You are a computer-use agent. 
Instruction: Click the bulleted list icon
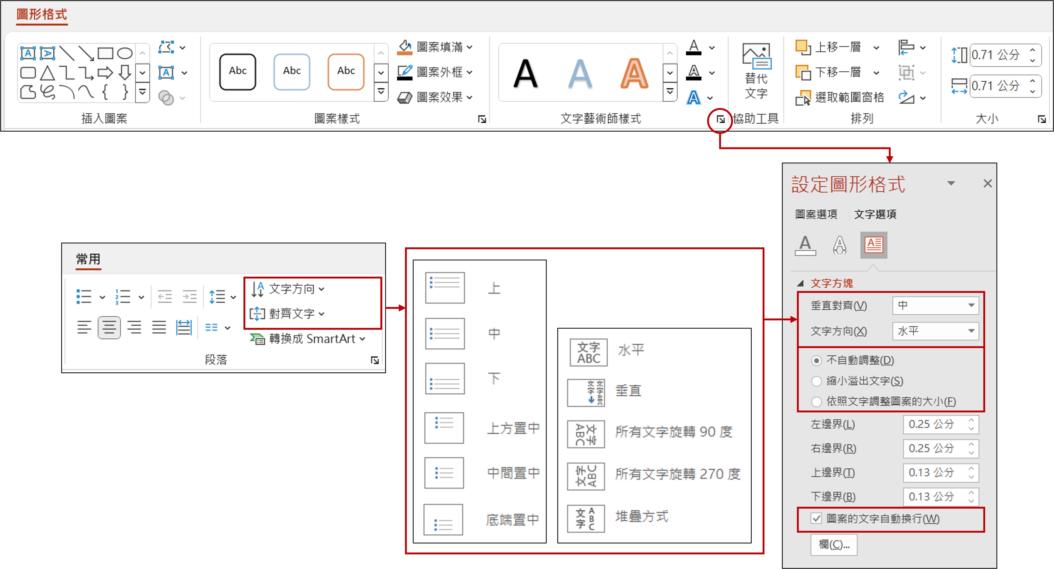84,296
